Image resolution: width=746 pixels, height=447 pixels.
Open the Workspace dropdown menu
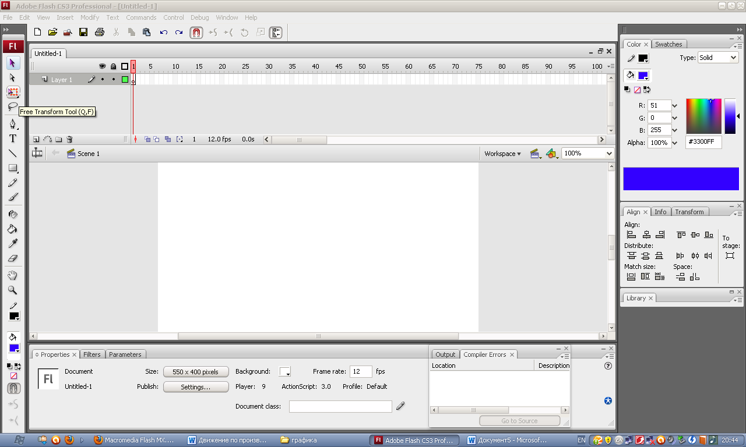(502, 154)
